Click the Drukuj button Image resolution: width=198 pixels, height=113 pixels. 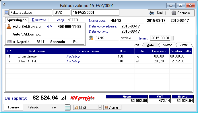(159, 13)
